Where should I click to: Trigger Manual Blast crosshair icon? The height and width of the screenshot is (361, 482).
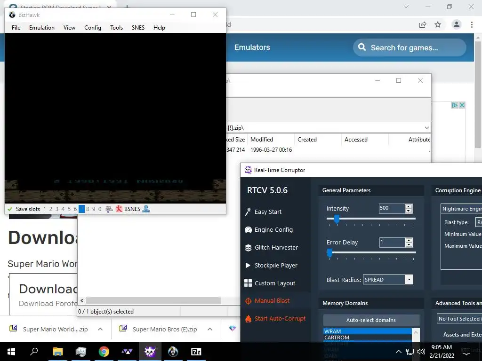coord(248,301)
